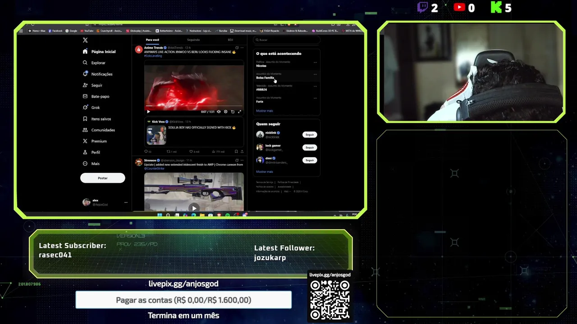Click the Seguir person-plus icon in sidebar
This screenshot has height=324, width=577.
coord(85,85)
